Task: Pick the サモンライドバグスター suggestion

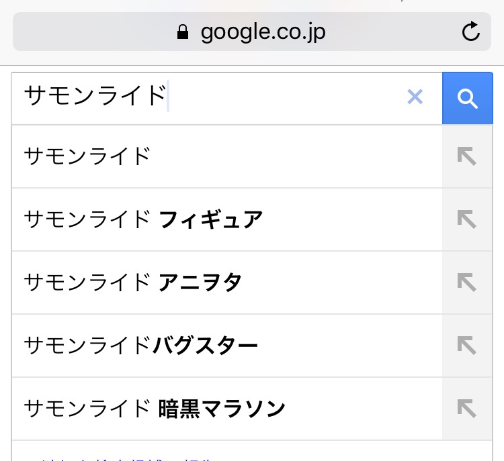Action: click(140, 346)
